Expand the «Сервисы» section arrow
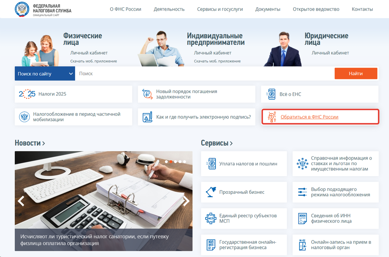This screenshot has width=389, height=257. tap(231, 143)
